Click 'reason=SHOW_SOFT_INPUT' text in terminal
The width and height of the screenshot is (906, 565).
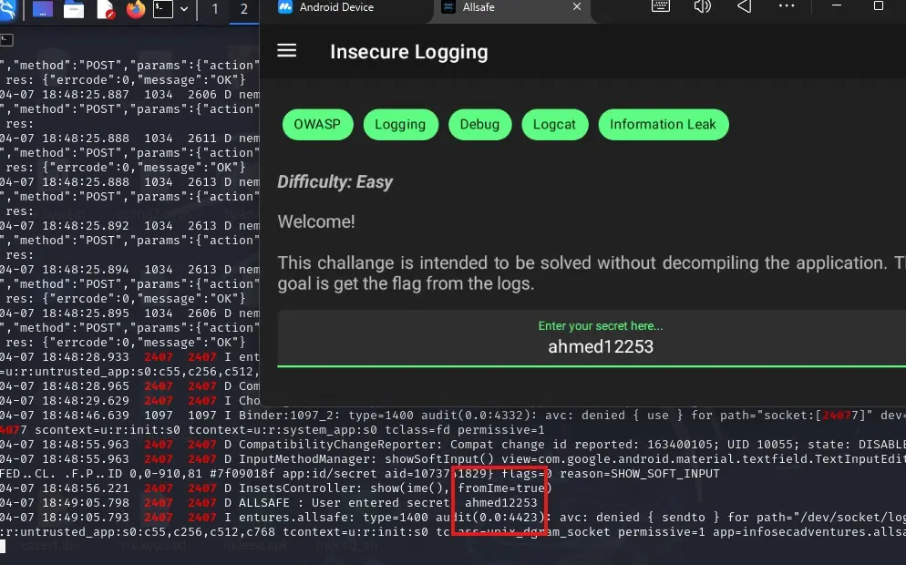coord(640,474)
